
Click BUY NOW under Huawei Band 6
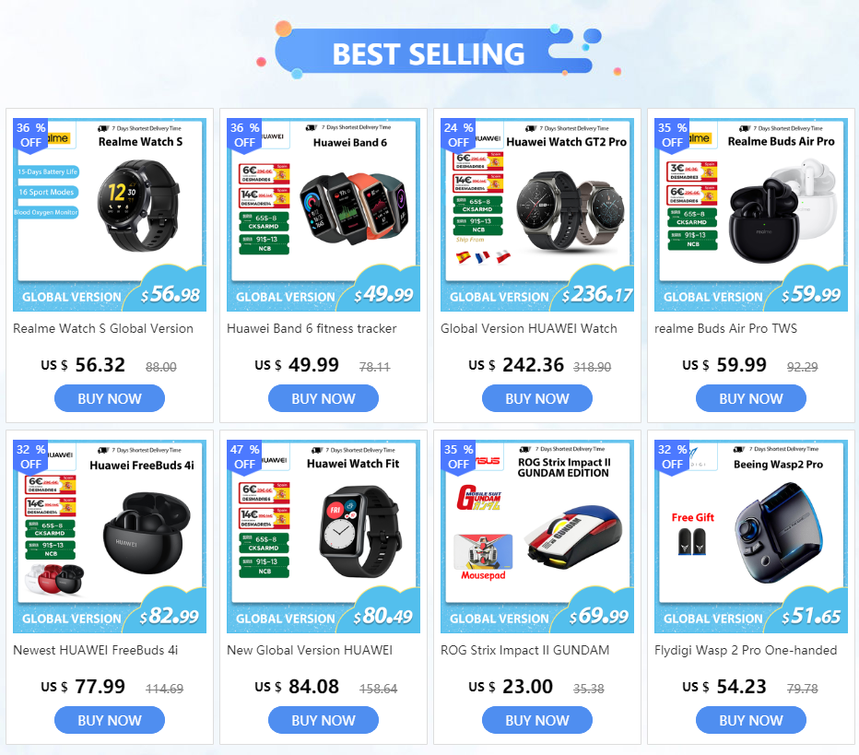tap(324, 398)
